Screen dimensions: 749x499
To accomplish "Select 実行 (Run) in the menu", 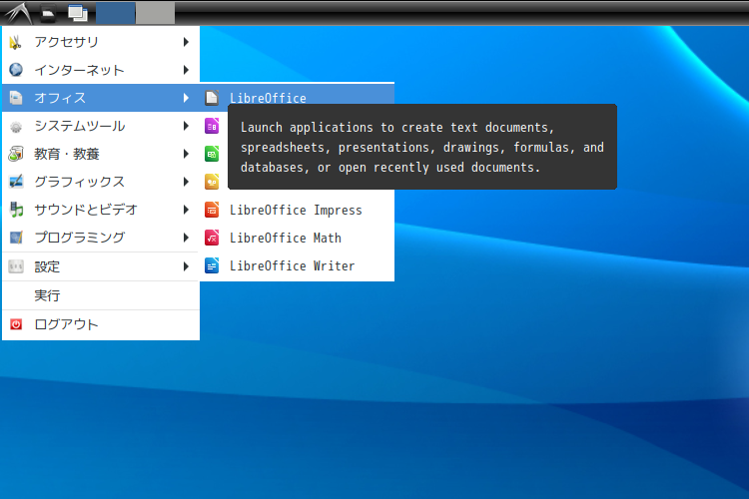I will pyautogui.click(x=101, y=295).
